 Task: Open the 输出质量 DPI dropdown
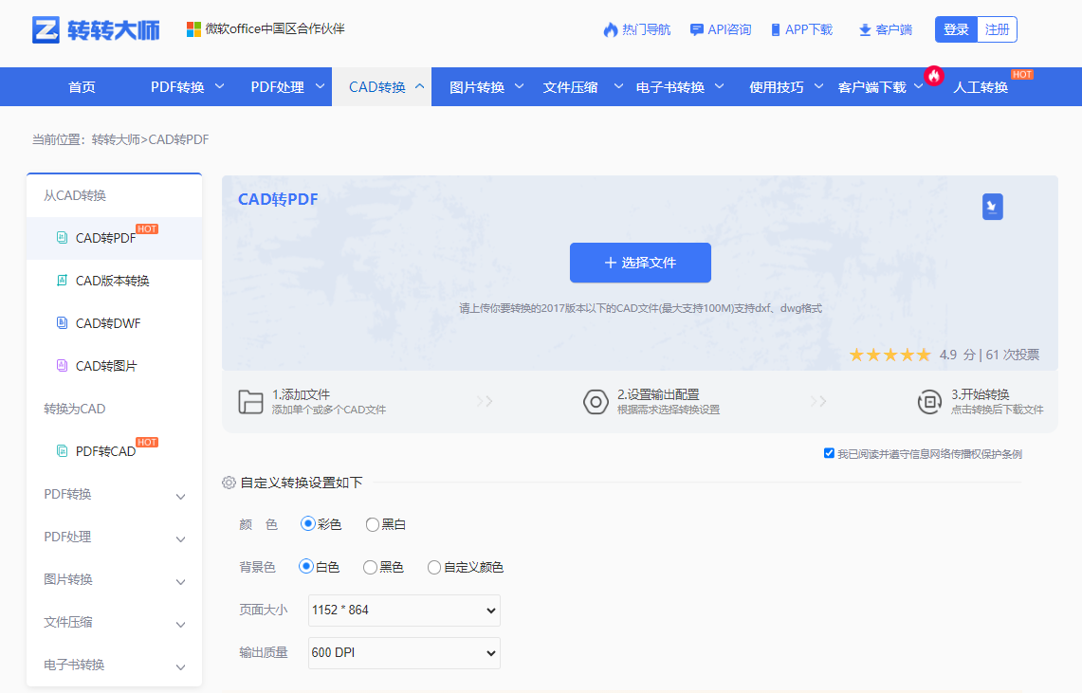(403, 652)
